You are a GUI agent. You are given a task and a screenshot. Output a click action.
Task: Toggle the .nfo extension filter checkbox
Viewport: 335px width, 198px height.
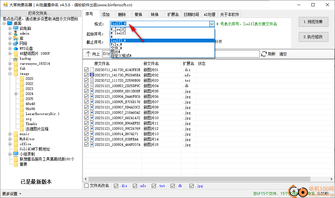pyautogui.click(x=135, y=186)
